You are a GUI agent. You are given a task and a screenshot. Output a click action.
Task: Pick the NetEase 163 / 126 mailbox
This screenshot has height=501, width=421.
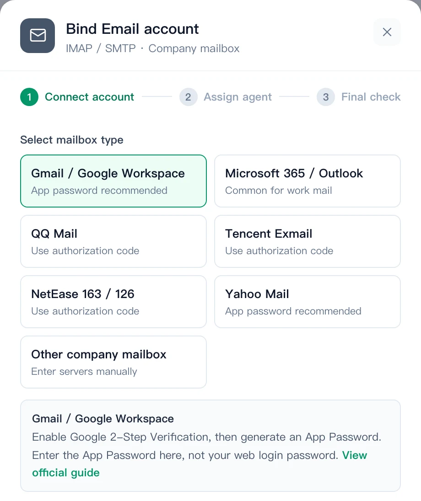tap(113, 302)
